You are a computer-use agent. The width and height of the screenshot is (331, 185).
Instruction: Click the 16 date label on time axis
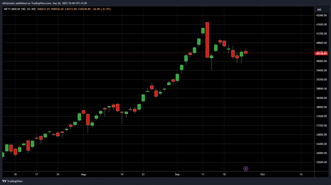301,174
